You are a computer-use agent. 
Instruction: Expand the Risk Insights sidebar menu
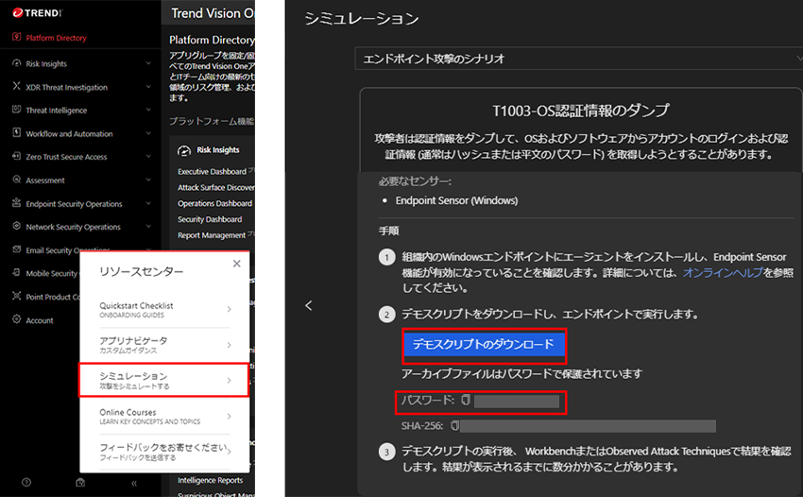click(x=148, y=63)
